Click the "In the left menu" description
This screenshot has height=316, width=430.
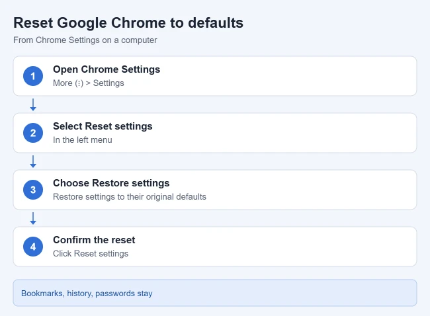tap(83, 139)
